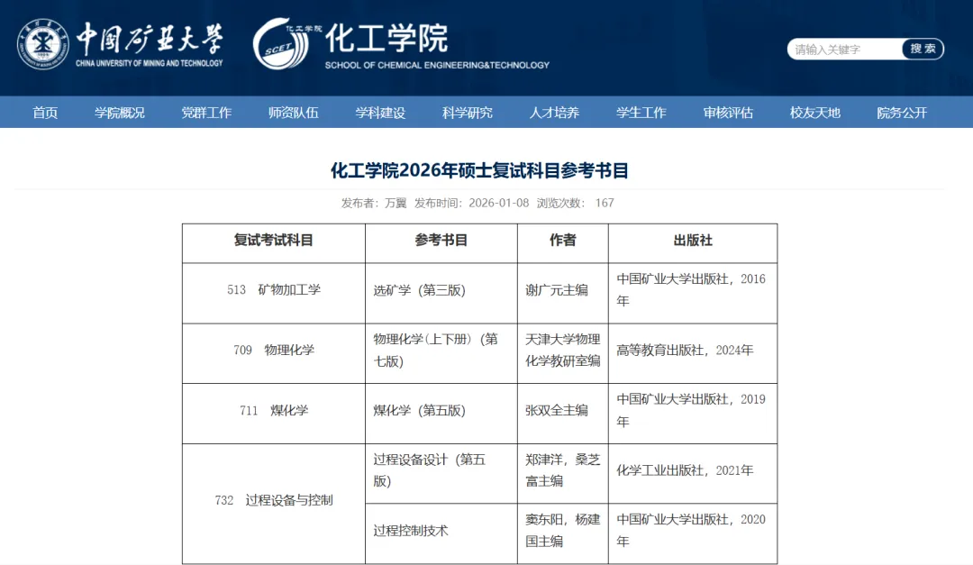Open the 学科建设 menu
This screenshot has width=973, height=565.
(x=380, y=113)
